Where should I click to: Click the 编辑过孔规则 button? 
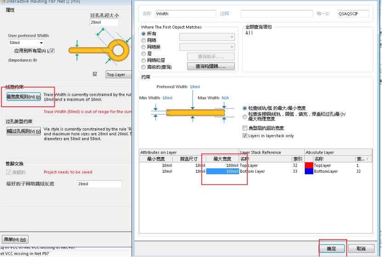pos(23,131)
